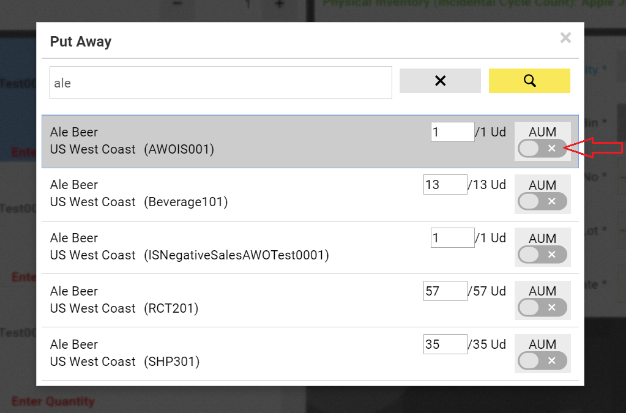Viewport: 626px width, 413px height.
Task: Close the Put Away dialog
Action: coord(565,38)
